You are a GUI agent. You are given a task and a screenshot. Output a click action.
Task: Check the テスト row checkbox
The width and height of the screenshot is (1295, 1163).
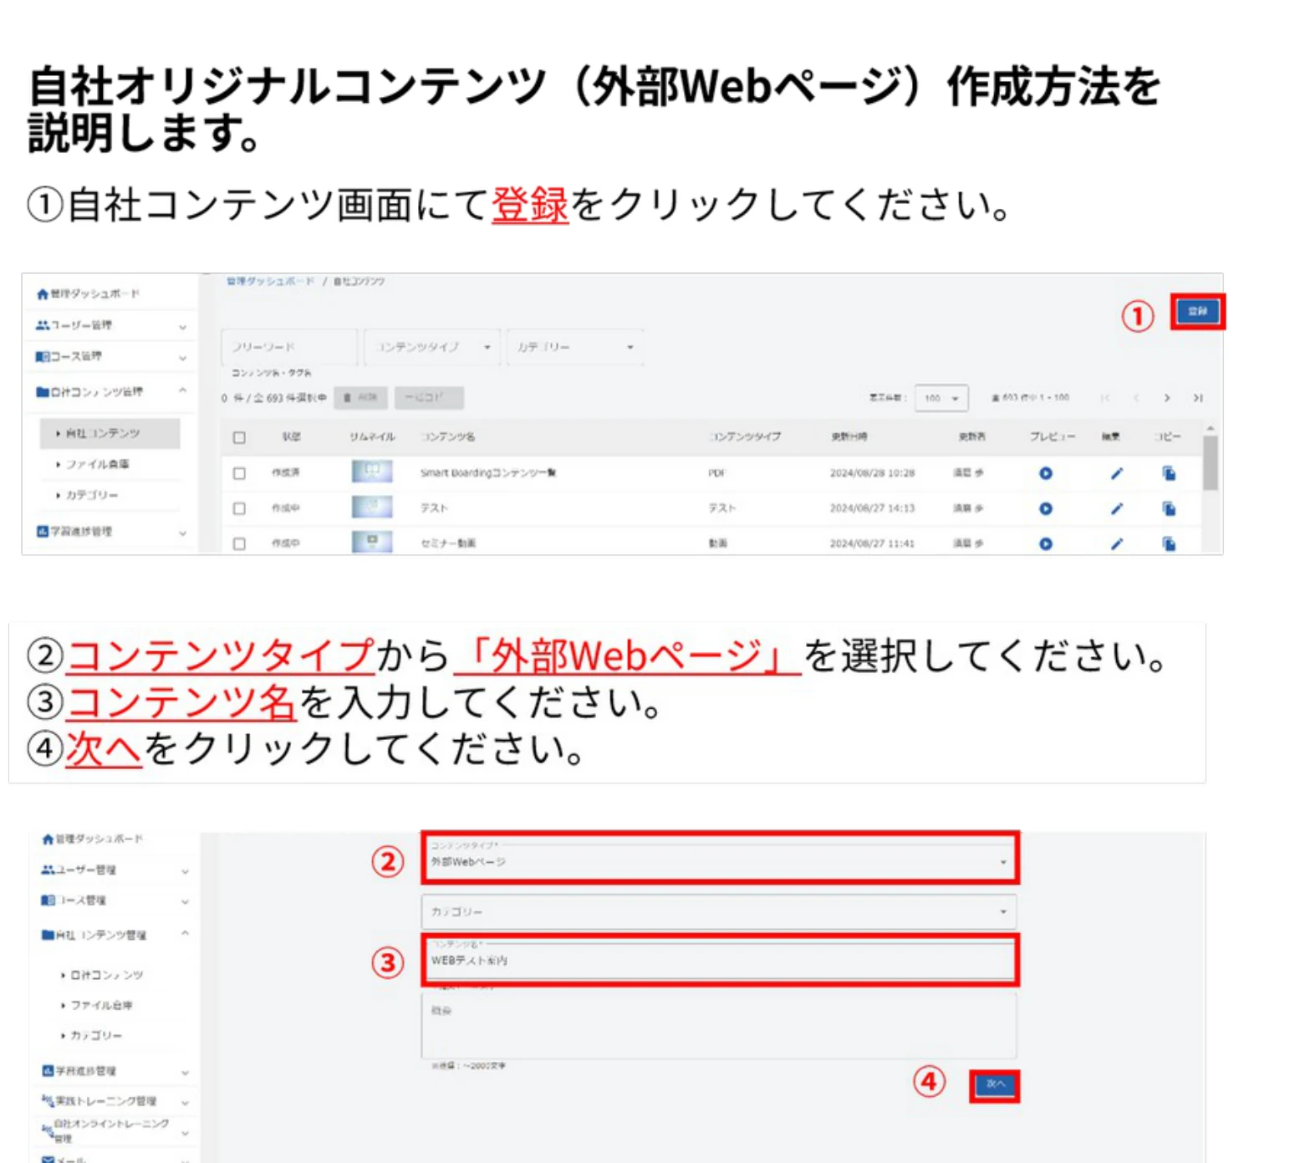pyautogui.click(x=239, y=508)
